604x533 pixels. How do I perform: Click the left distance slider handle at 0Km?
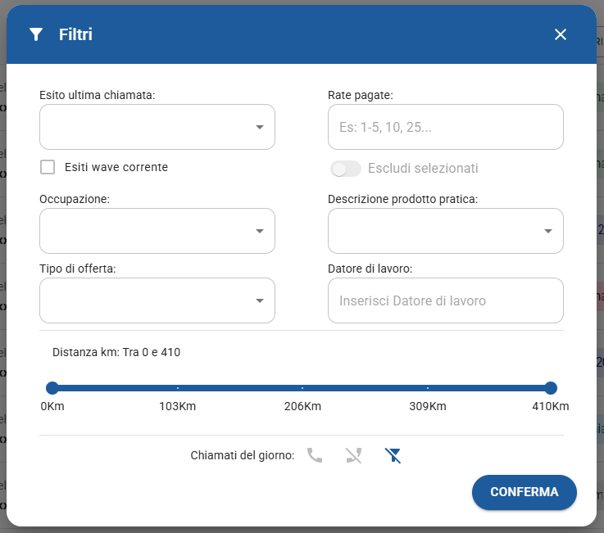pos(52,388)
